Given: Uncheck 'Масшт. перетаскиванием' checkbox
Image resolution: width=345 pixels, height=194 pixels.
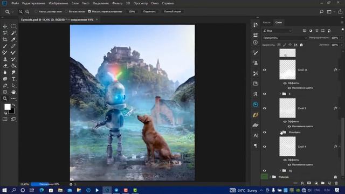Looking at the screenshot, I should tap(89, 11).
